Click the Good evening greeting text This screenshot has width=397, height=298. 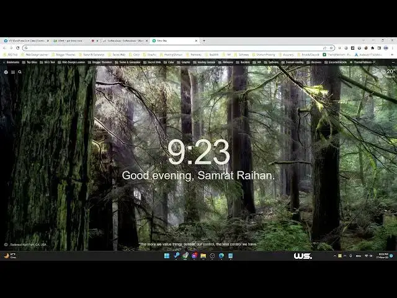pos(198,176)
